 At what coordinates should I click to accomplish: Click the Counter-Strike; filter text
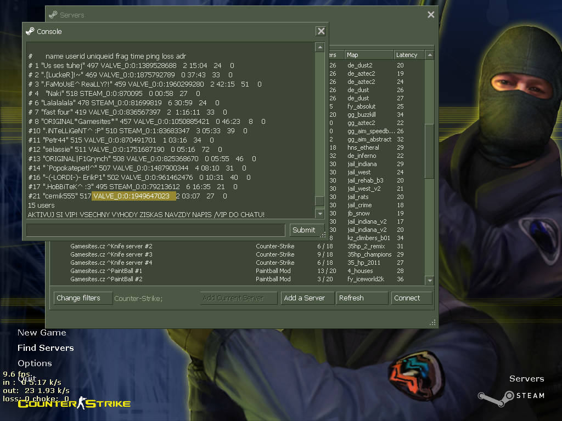pyautogui.click(x=138, y=299)
